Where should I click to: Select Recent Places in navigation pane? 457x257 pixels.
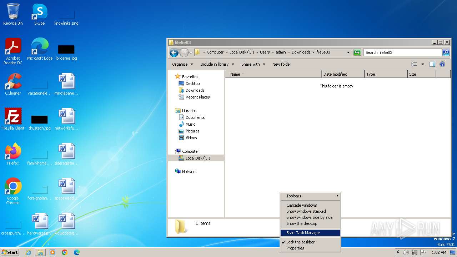pyautogui.click(x=197, y=97)
